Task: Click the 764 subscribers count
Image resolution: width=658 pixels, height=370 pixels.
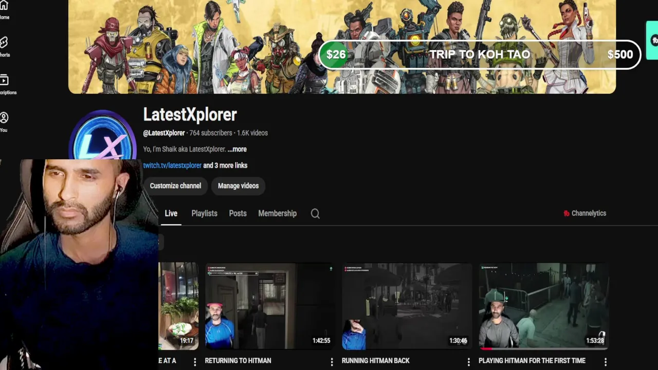Action: click(211, 133)
